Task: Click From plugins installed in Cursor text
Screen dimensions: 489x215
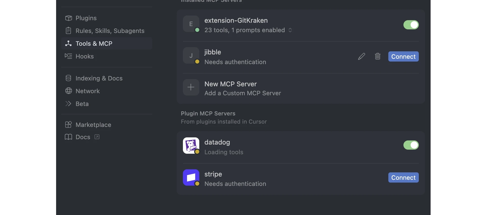Action: [x=224, y=122]
